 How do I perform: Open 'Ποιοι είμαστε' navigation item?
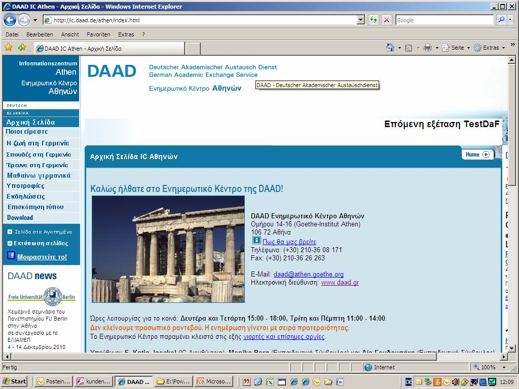27,132
